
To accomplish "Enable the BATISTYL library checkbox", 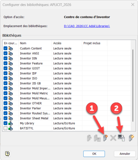I will (6, 128).
